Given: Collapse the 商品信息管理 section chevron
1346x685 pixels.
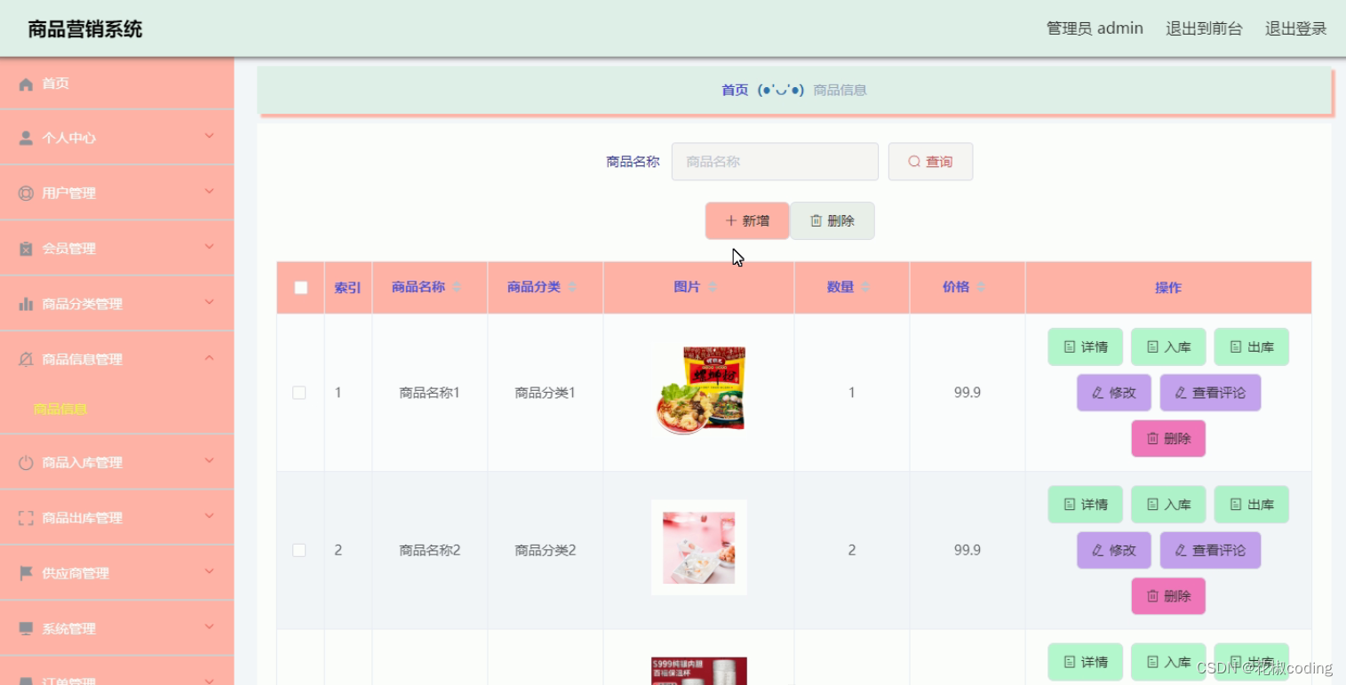Looking at the screenshot, I should click(x=210, y=358).
